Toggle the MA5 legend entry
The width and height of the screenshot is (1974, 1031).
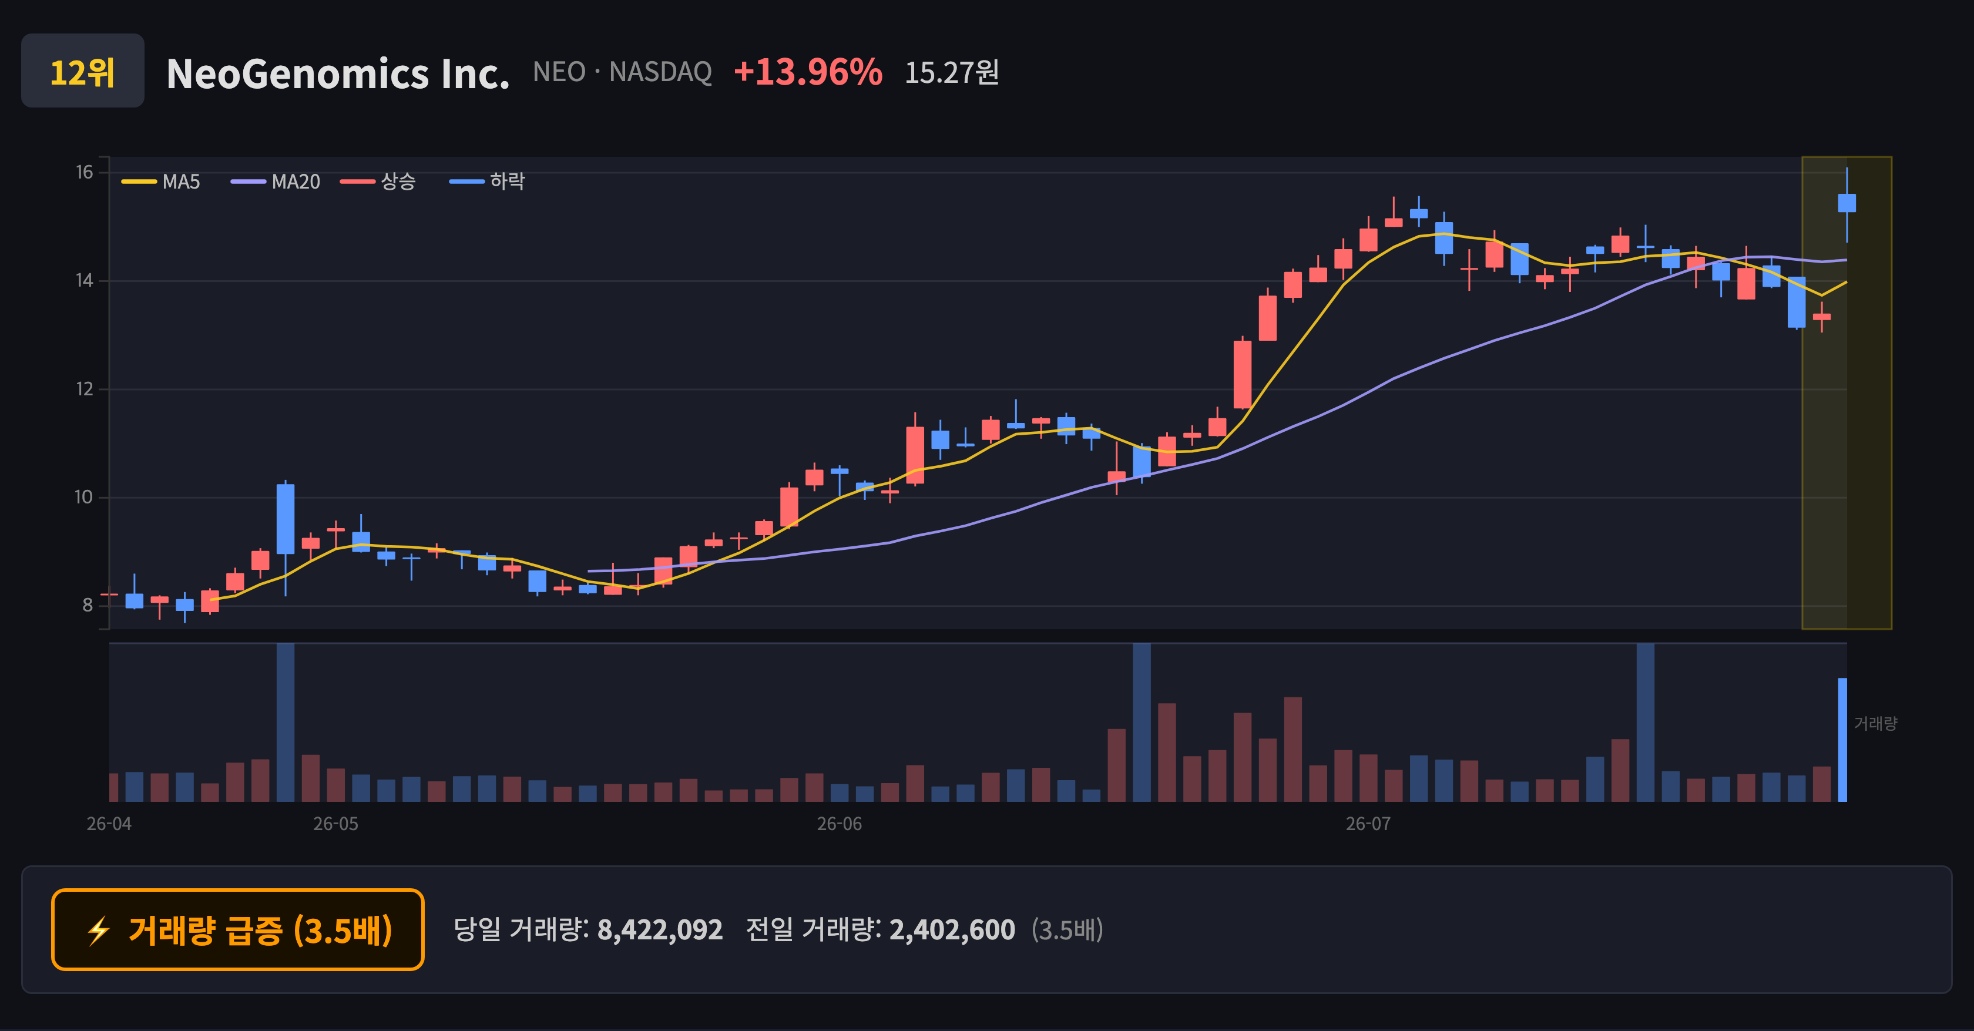(x=161, y=182)
